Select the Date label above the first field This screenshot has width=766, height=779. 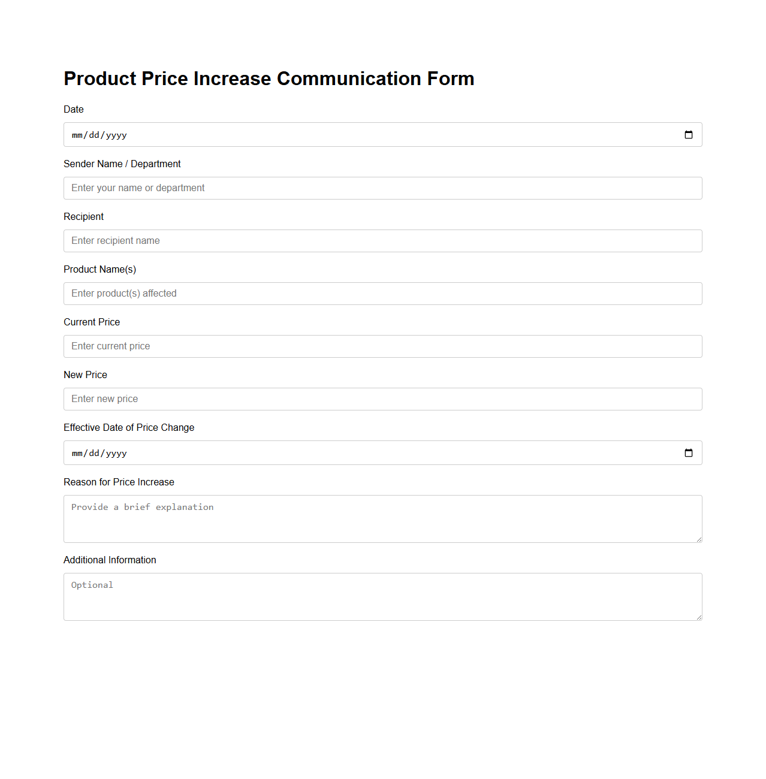[73, 109]
